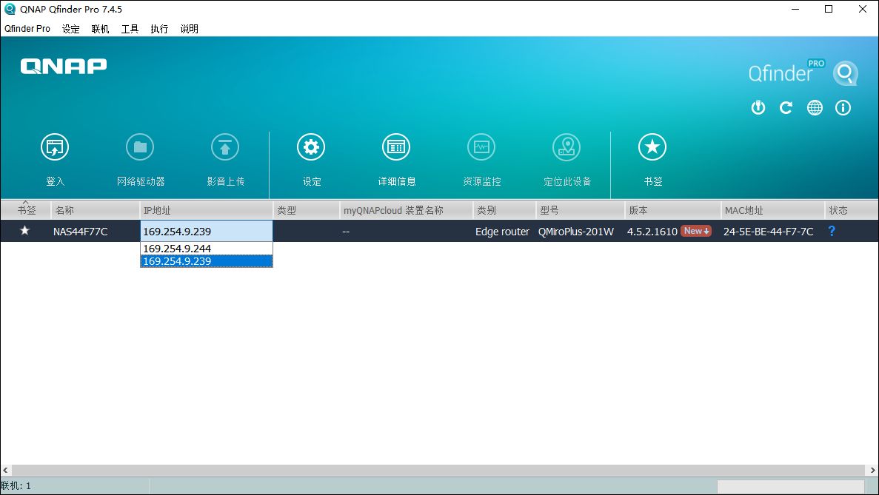The image size is (879, 495).
Task: Sort by 类别 column header
Action: click(504, 210)
